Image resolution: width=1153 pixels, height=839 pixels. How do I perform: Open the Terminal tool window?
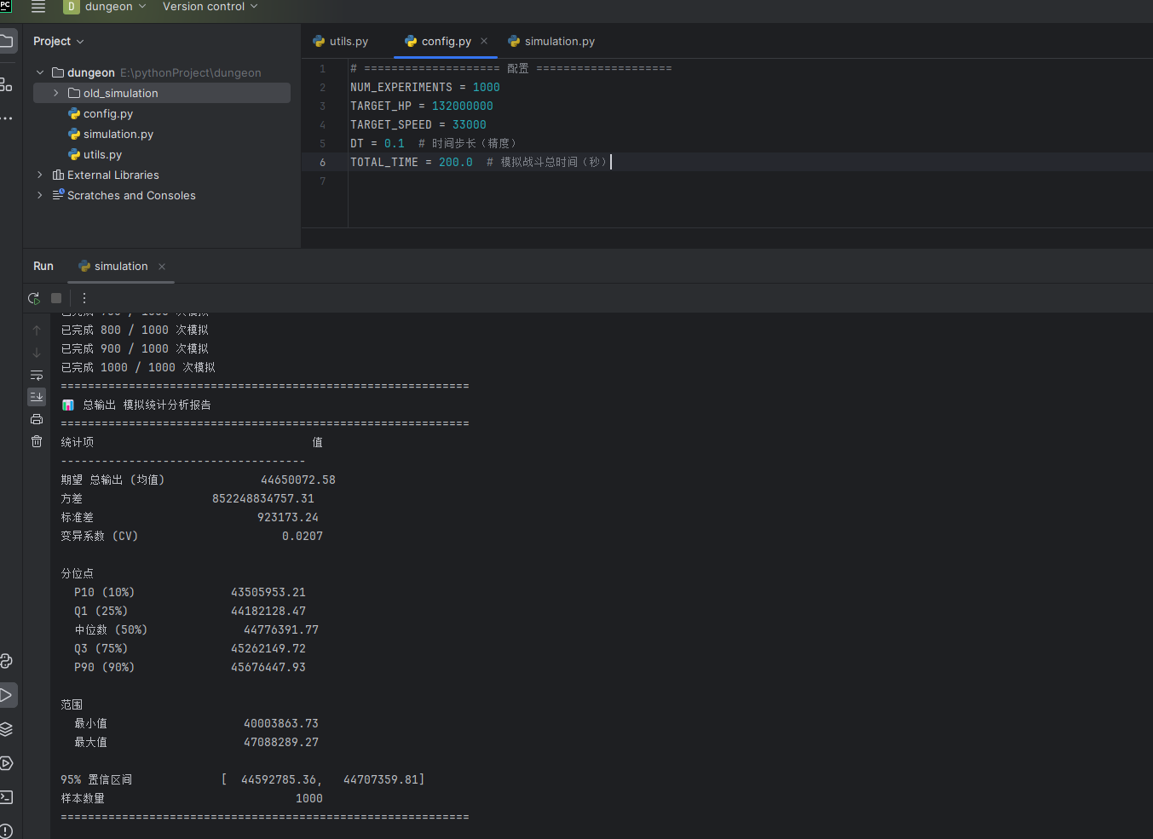click(x=7, y=797)
